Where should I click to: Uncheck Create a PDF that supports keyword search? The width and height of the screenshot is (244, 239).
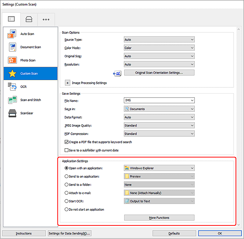67,142
